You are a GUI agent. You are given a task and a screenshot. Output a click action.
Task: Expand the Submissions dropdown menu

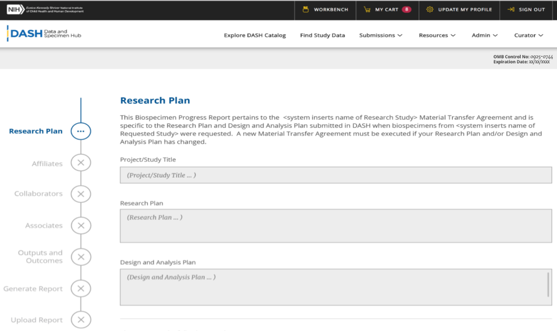[381, 35]
